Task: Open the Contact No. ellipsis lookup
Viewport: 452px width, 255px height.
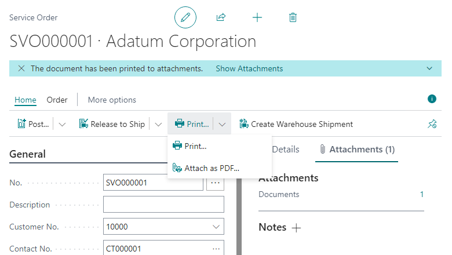Action: (x=216, y=249)
